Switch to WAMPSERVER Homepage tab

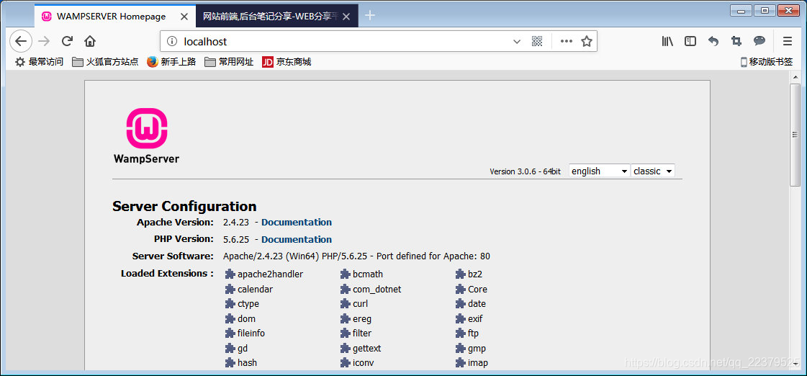click(115, 17)
